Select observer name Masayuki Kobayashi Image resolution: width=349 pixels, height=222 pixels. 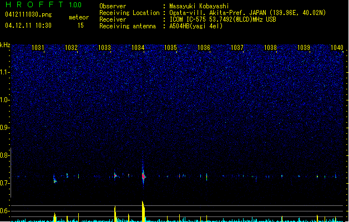199,6
